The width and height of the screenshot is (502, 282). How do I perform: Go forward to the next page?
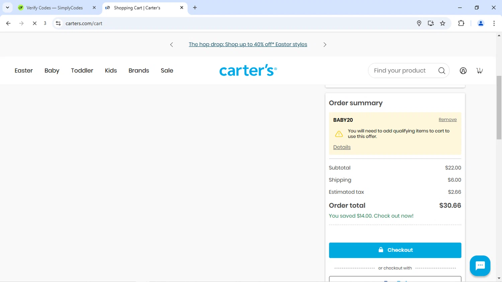pos(21,23)
